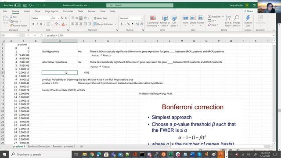Align text left
This screenshot has width=281, height=158.
tap(72, 24)
